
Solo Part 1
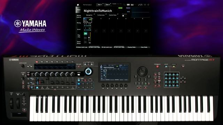coord(85,42)
